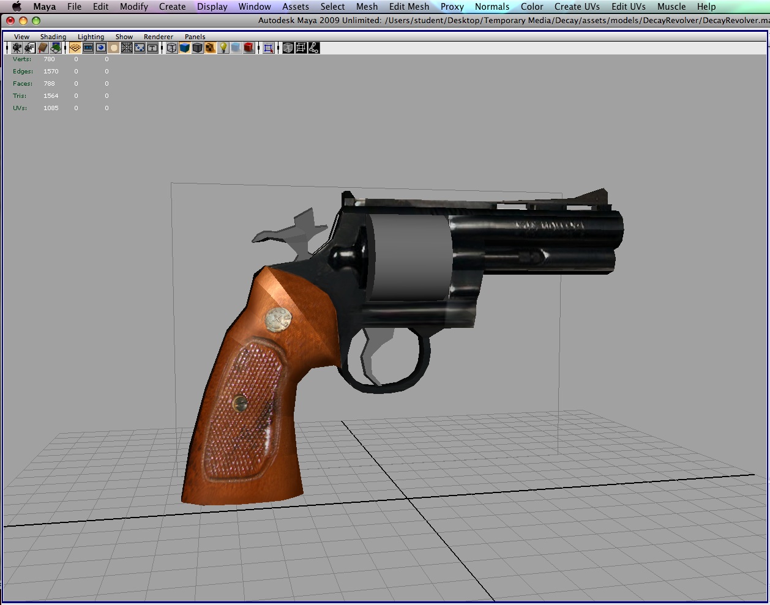Click the X-Ray icon
This screenshot has height=605, width=770.
pyautogui.click(x=288, y=48)
